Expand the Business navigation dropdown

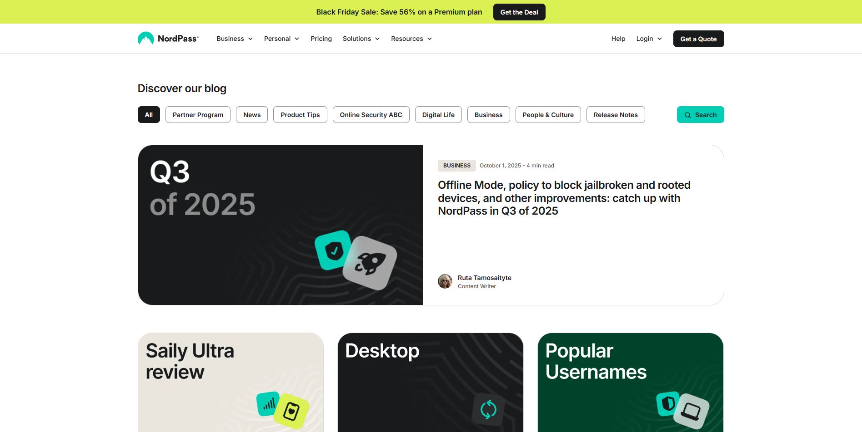tap(235, 39)
